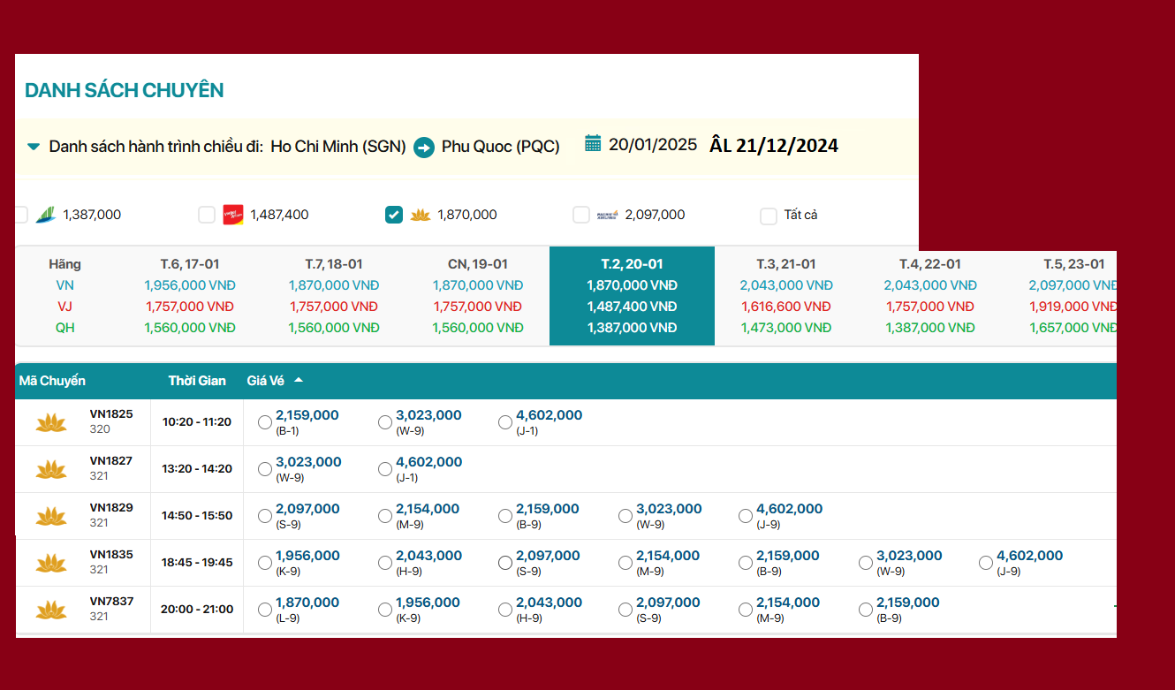Image resolution: width=1175 pixels, height=690 pixels.
Task: Tick the 'Tất cả' checkbox
Action: [x=769, y=216]
